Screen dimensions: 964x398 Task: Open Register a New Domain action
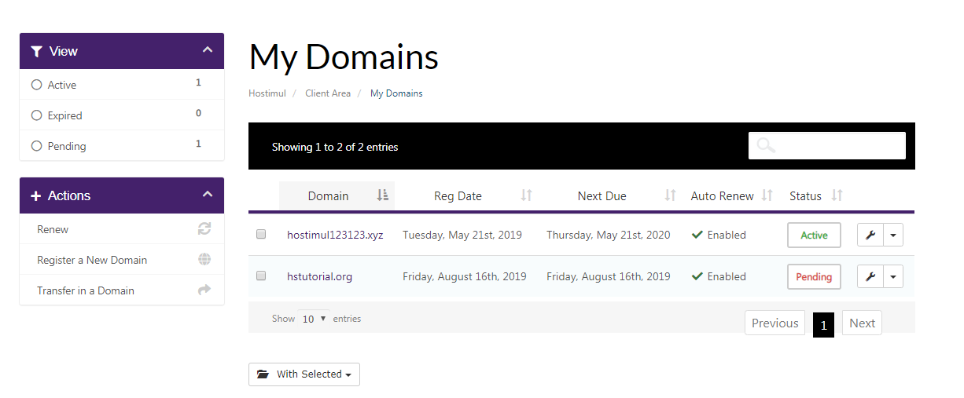[x=92, y=260]
